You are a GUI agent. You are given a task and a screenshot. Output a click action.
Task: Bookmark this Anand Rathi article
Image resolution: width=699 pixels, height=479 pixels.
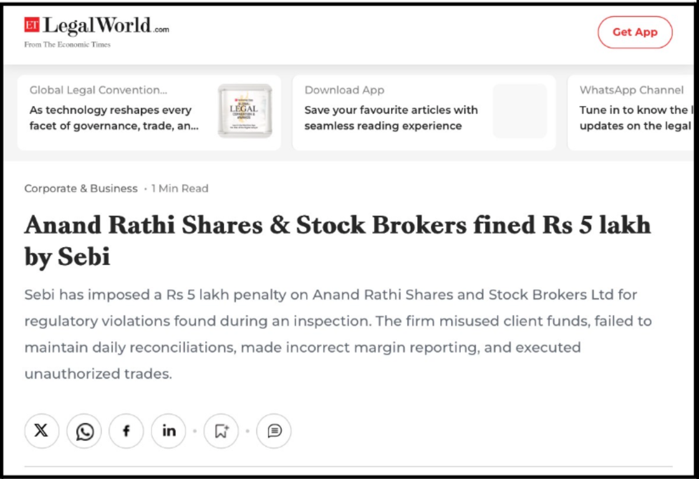pyautogui.click(x=221, y=430)
